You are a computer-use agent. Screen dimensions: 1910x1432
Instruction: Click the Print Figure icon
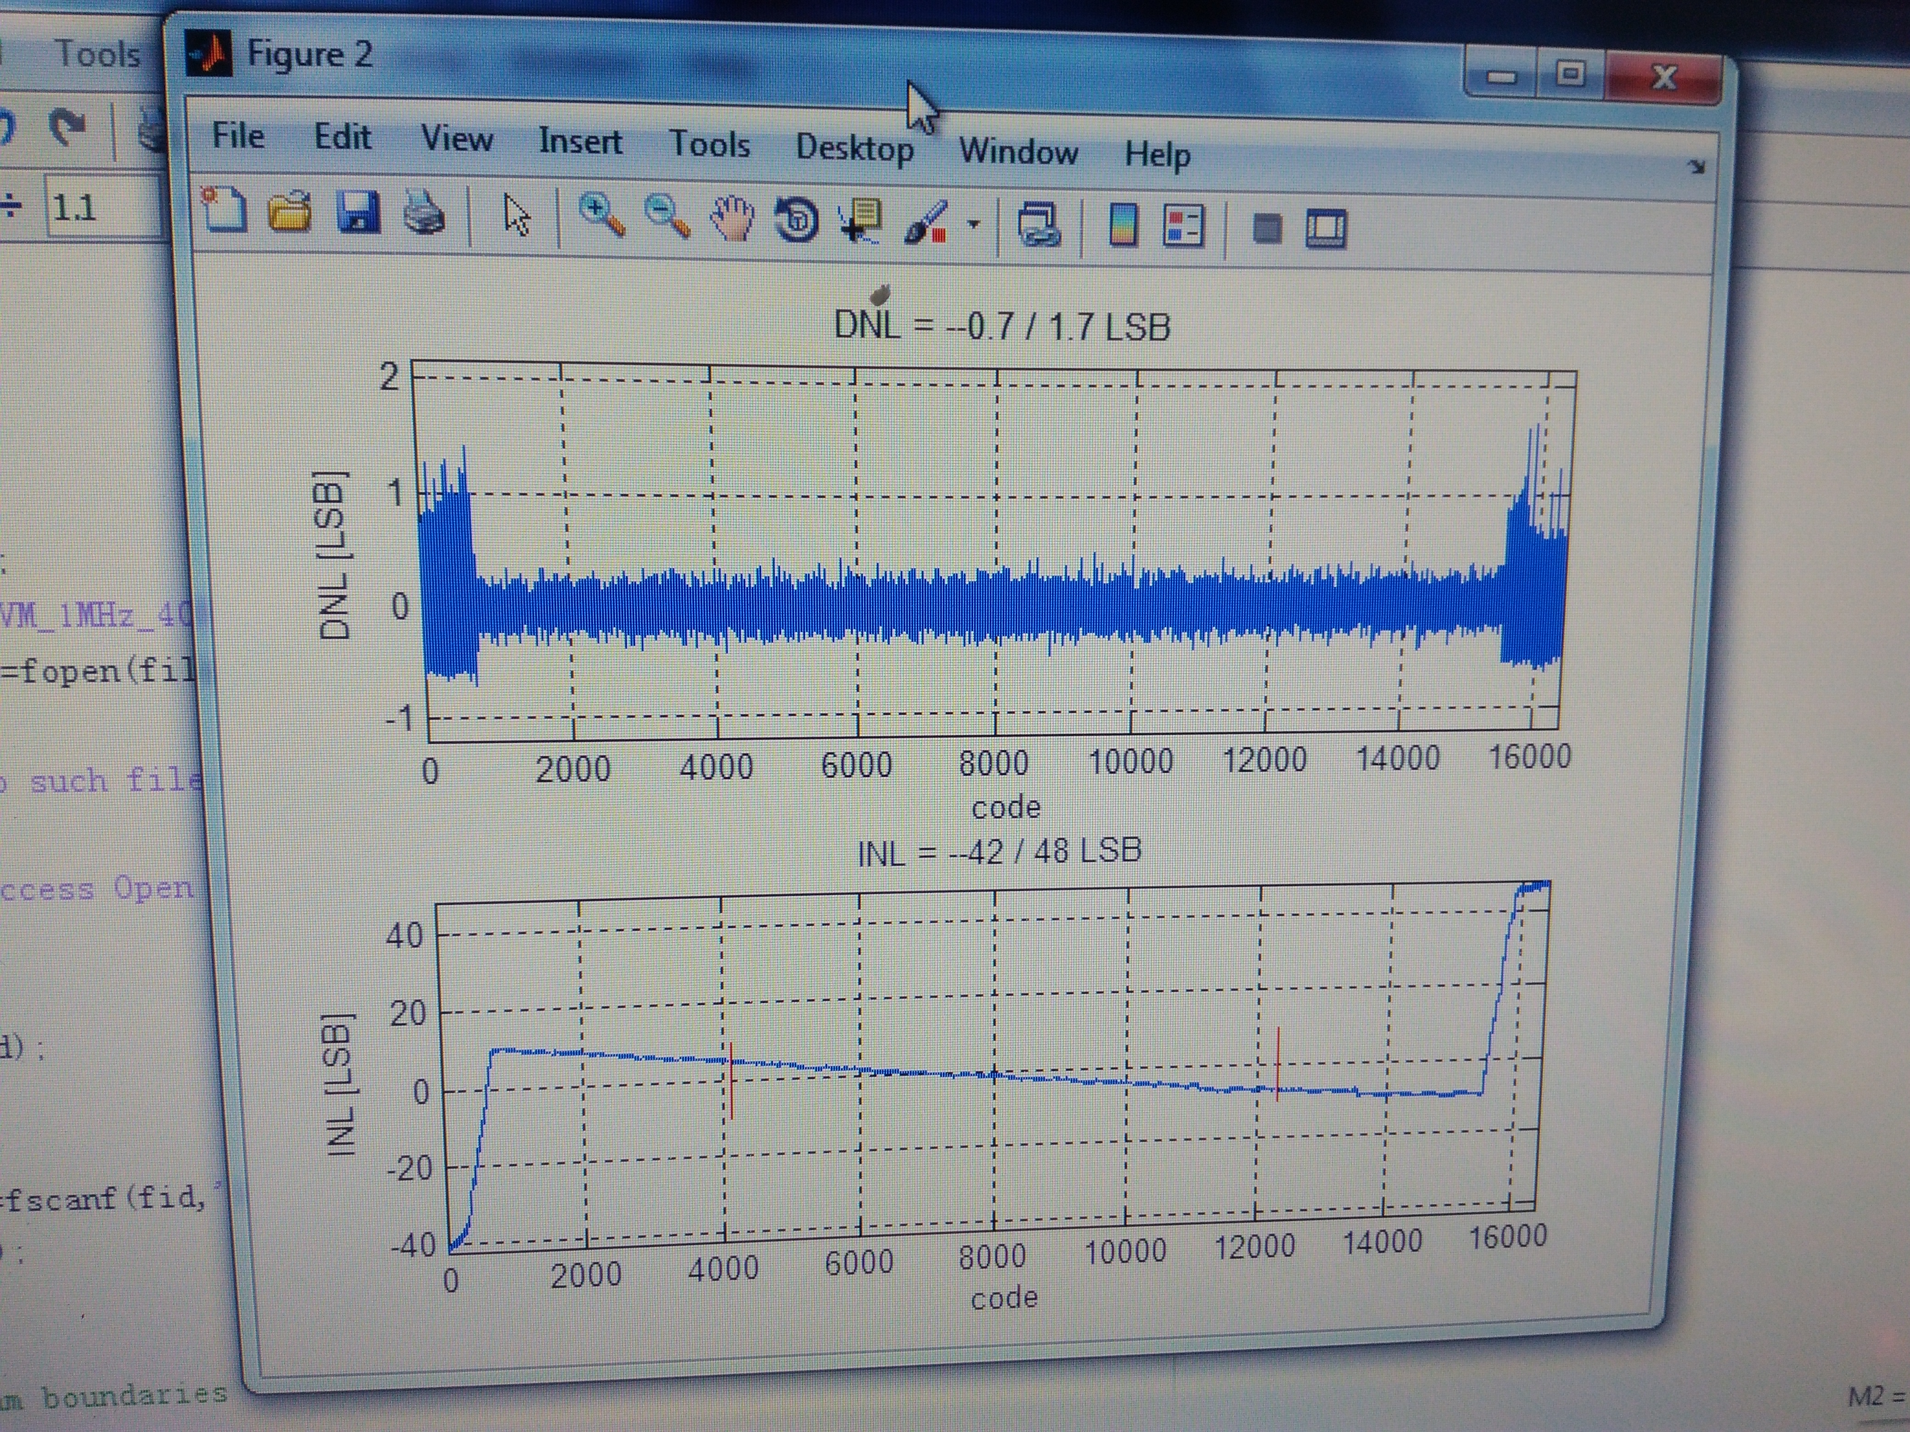pyautogui.click(x=424, y=213)
